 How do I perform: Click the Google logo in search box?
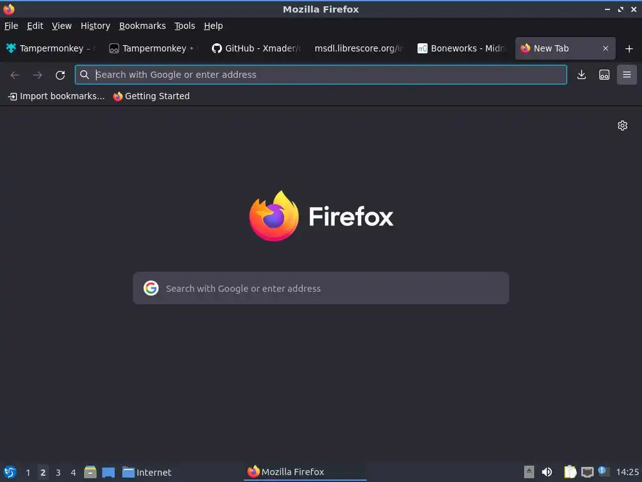151,288
